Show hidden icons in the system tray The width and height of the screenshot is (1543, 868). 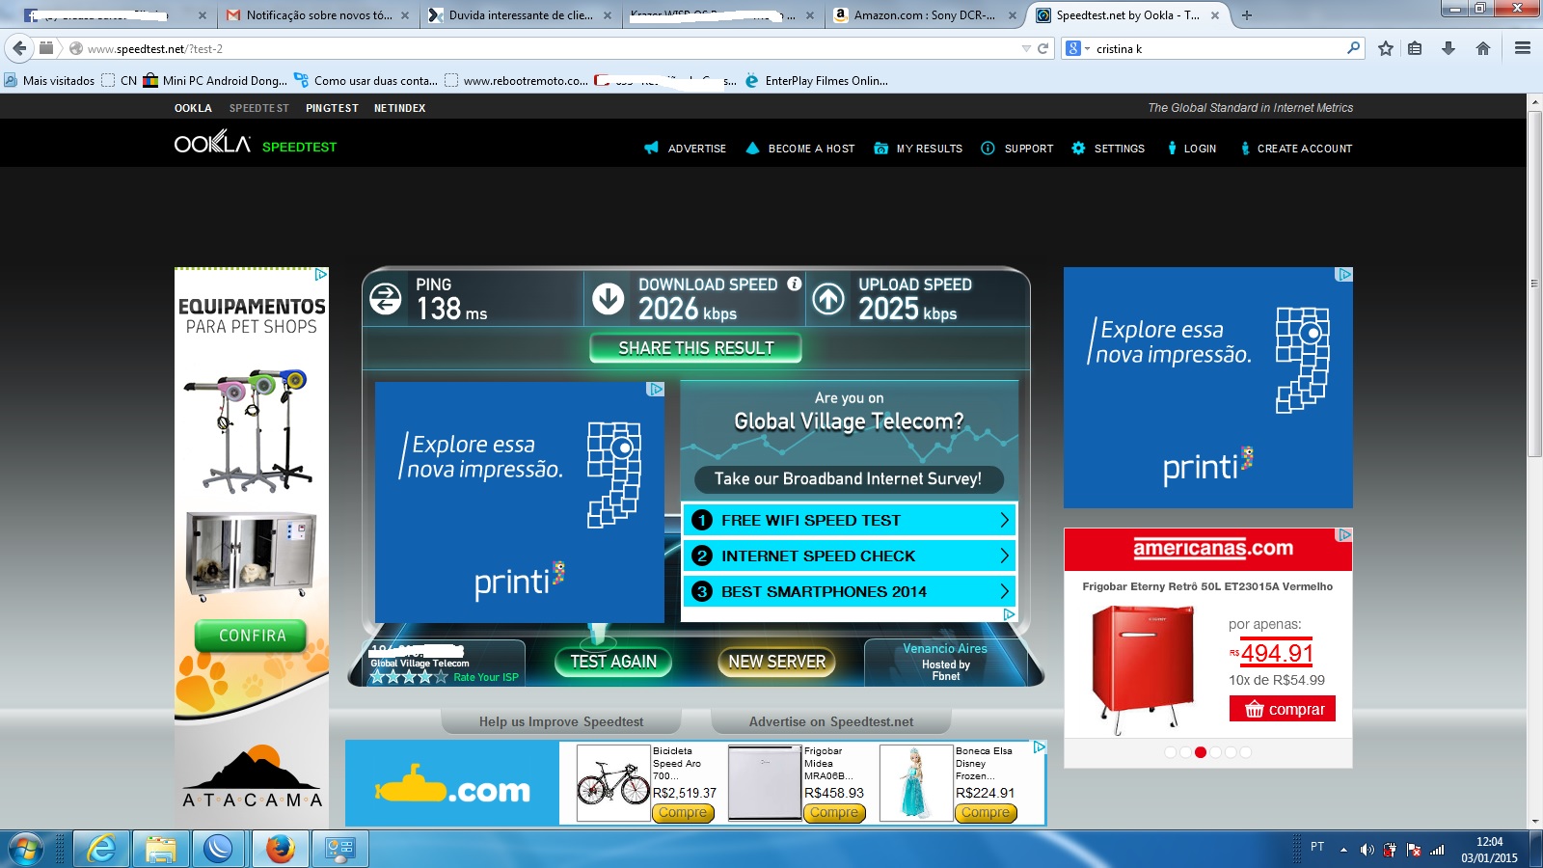tap(1343, 850)
